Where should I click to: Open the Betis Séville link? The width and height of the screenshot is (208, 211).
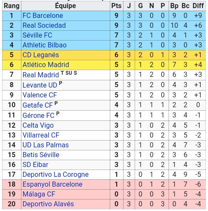click(41, 155)
